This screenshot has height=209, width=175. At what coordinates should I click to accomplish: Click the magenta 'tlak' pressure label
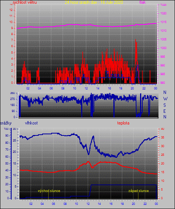[143, 2]
